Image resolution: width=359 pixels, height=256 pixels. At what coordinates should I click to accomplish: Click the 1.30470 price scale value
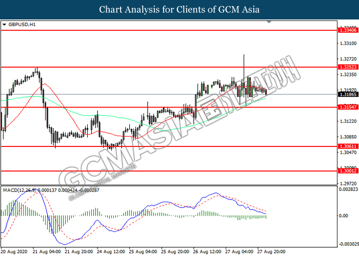pos(348,152)
